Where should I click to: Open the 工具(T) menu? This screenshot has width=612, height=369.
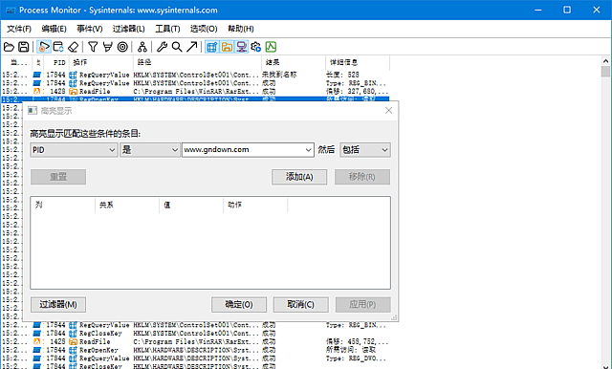pyautogui.click(x=167, y=29)
